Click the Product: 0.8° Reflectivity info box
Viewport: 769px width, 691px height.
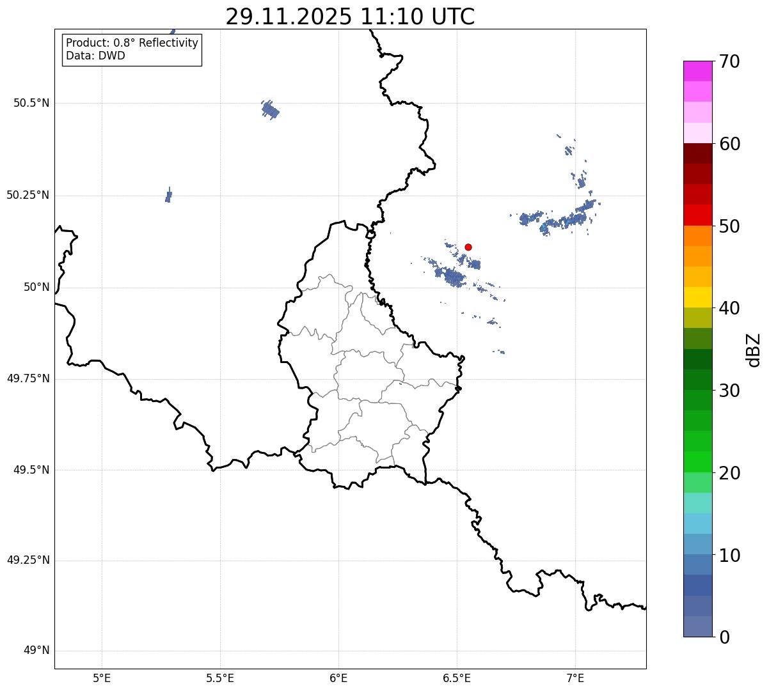tap(132, 49)
